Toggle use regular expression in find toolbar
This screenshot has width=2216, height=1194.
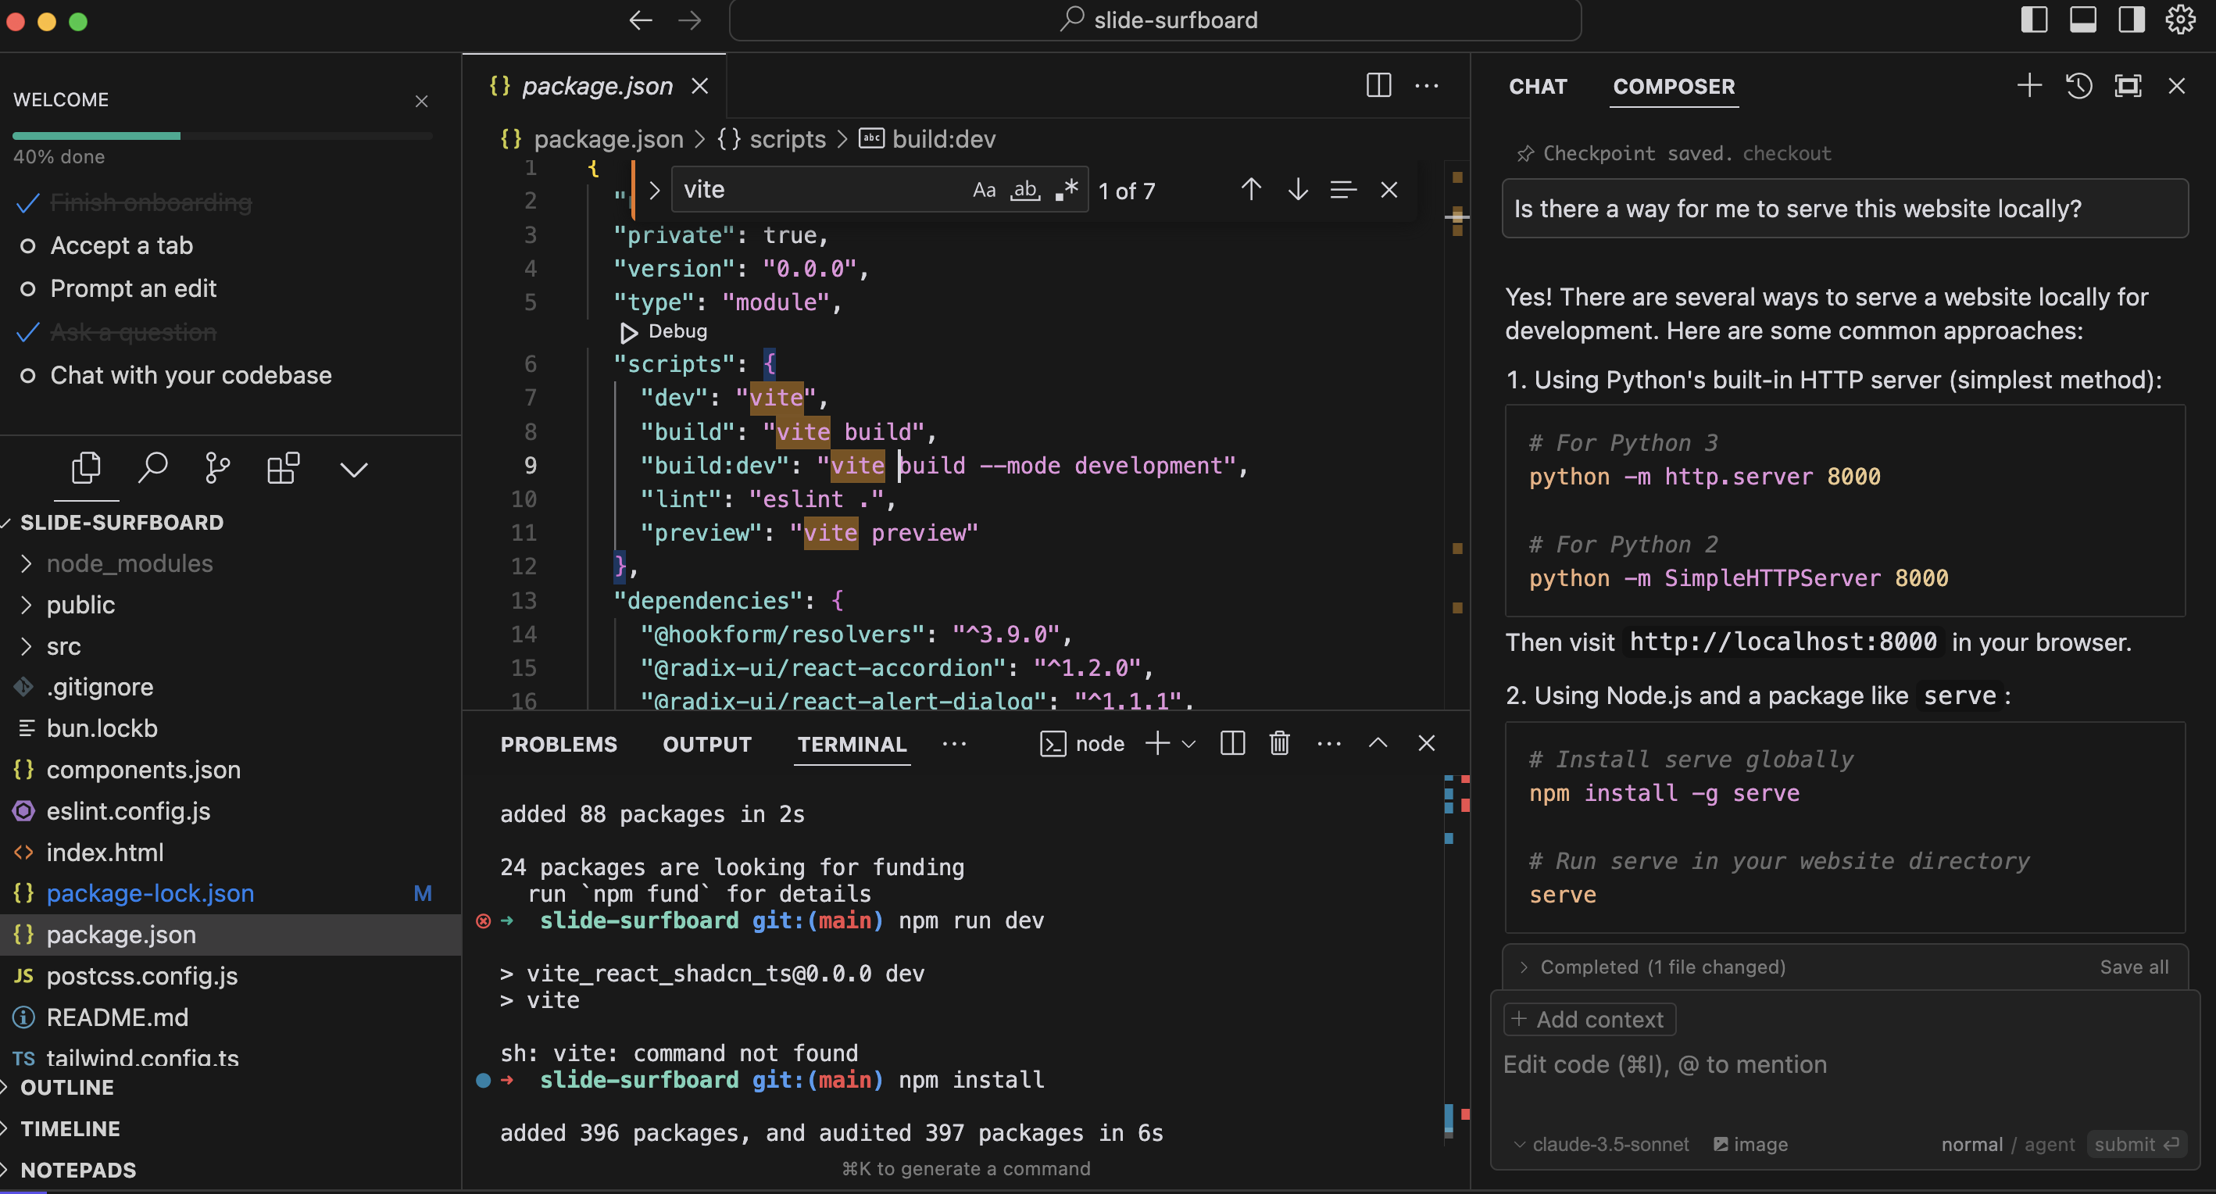pos(1068,188)
